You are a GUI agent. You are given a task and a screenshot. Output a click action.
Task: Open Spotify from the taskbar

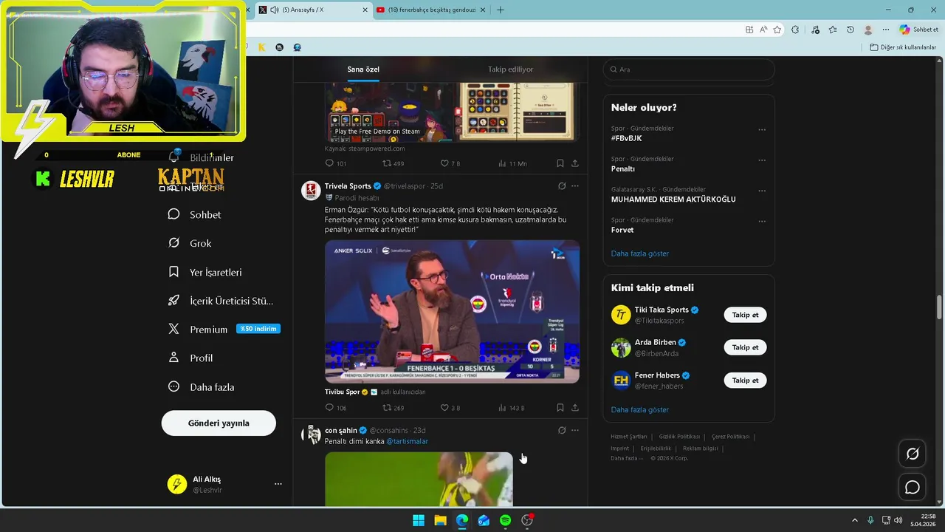point(505,520)
